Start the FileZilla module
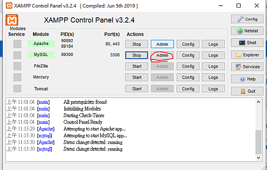The height and width of the screenshot is (170, 267). [137, 66]
